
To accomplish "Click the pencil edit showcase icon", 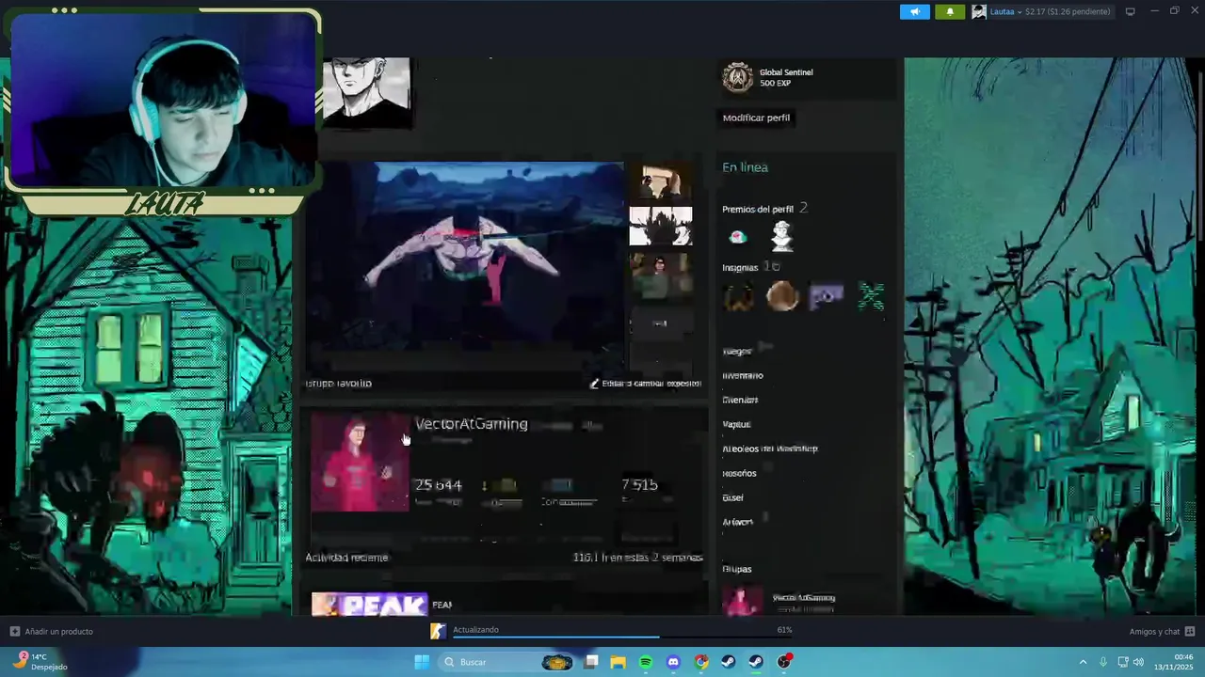I will (x=594, y=384).
